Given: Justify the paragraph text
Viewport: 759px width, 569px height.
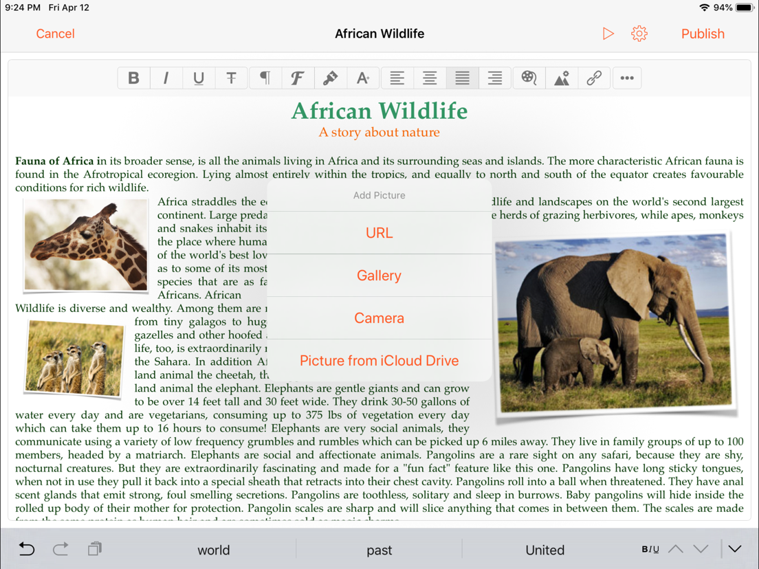Looking at the screenshot, I should click(x=462, y=78).
